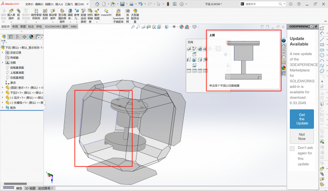Viewport: 328px width, 191px height.
Task: Pin the 3DEXPERIENCE task pane
Action: tap(315, 27)
